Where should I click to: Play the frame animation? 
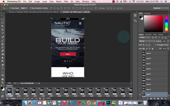(x=28, y=99)
